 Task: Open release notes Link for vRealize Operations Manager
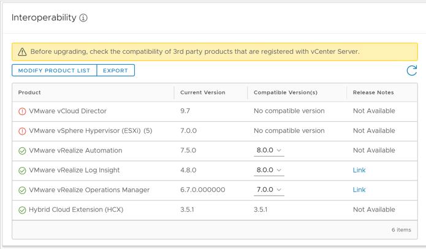[359, 190]
